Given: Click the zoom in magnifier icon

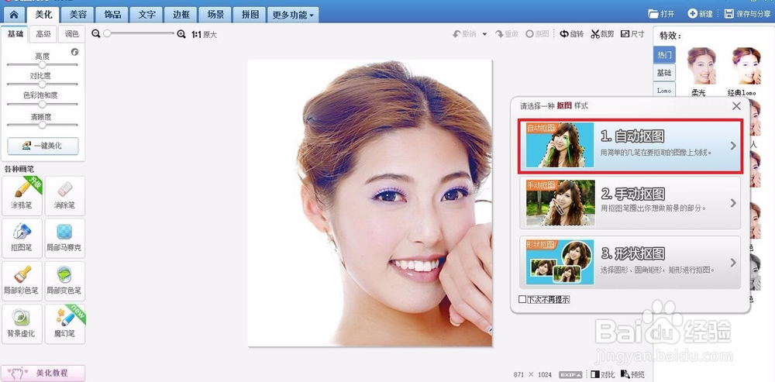Looking at the screenshot, I should 181,34.
